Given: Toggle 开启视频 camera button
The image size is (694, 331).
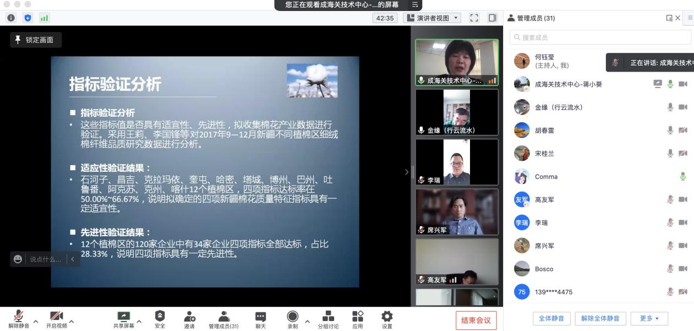Looking at the screenshot, I should coord(56,318).
